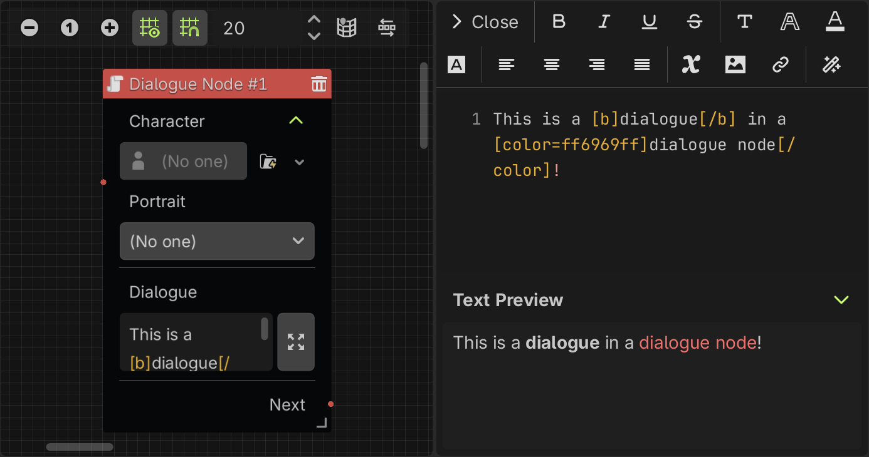Expand the Dialogue text to fullscreen editor
The image size is (869, 457).
point(295,342)
